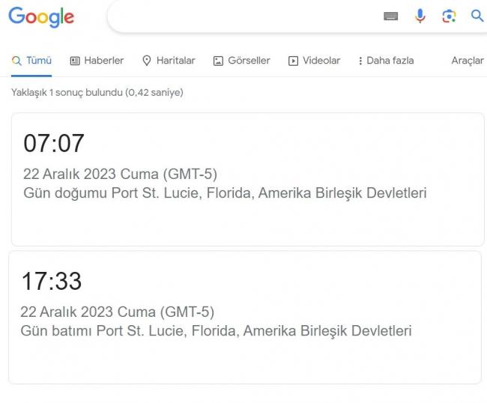Open the Videolar tab
The height and width of the screenshot is (403, 487).
click(315, 61)
